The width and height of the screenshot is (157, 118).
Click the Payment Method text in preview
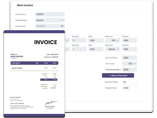pos(15,97)
